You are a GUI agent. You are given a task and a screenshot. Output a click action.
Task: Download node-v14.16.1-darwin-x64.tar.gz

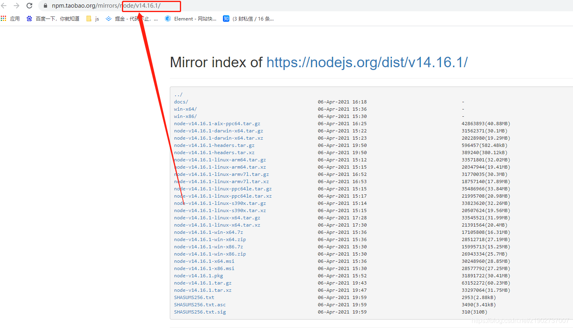coord(218,131)
